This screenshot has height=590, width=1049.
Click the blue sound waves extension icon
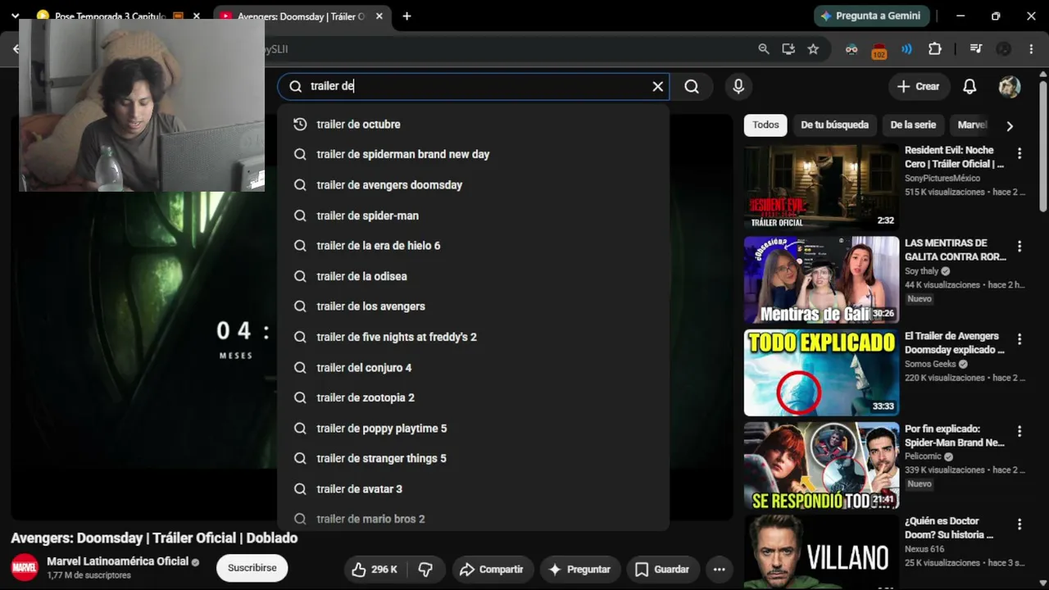[x=906, y=49]
